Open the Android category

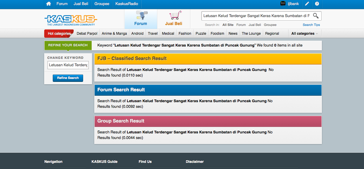coord(137,34)
